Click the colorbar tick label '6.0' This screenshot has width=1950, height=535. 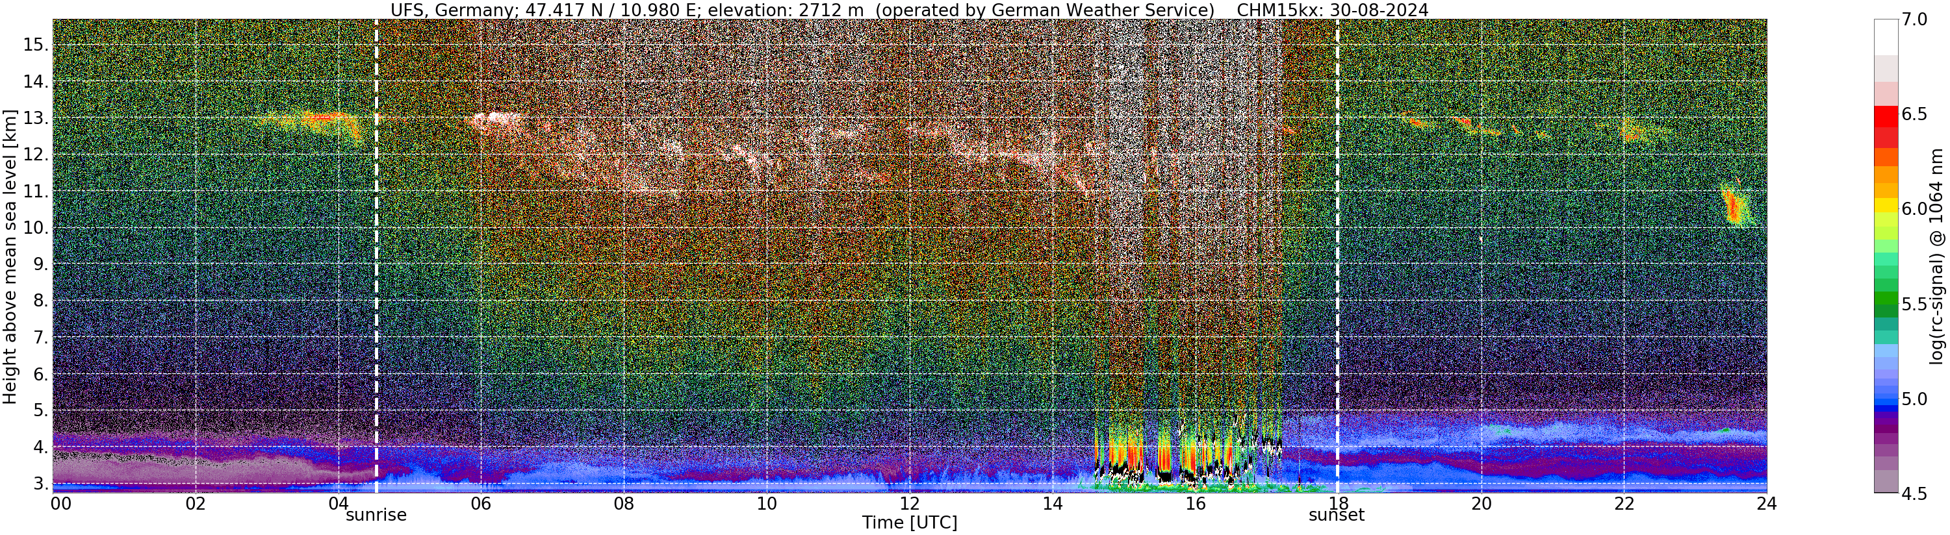(1915, 209)
